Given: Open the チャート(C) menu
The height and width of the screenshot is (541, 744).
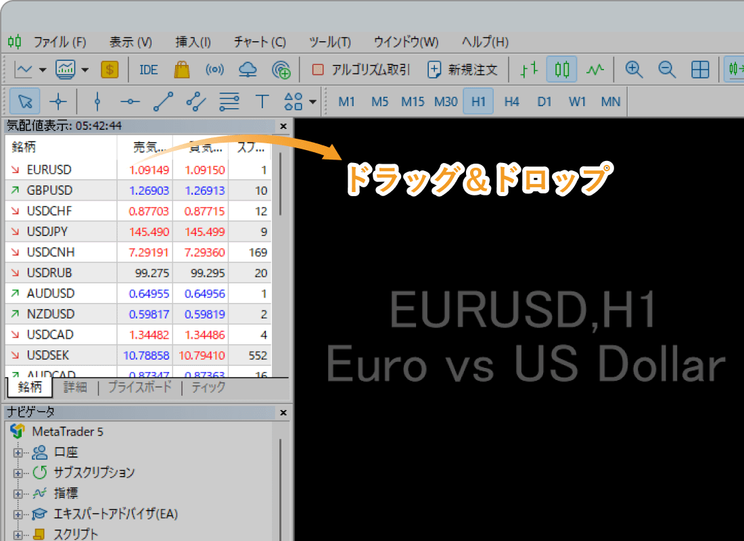Looking at the screenshot, I should (x=260, y=42).
